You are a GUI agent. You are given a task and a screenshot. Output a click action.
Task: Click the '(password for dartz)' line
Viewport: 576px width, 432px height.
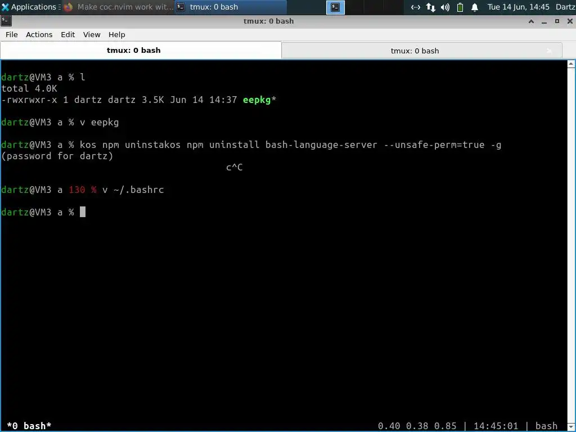pyautogui.click(x=57, y=156)
